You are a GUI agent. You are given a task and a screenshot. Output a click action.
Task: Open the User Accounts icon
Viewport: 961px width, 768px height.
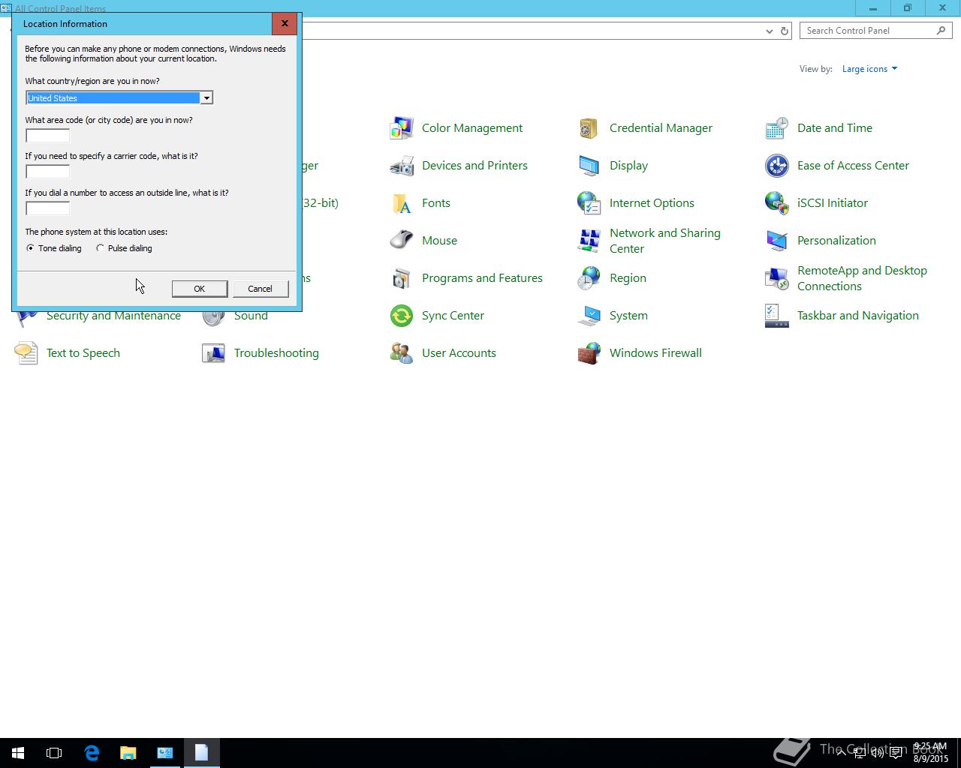click(402, 353)
